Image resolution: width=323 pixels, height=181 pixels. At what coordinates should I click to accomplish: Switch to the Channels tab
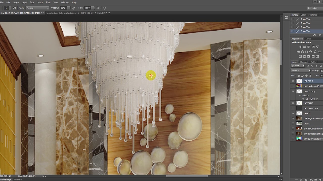[x=304, y=62]
